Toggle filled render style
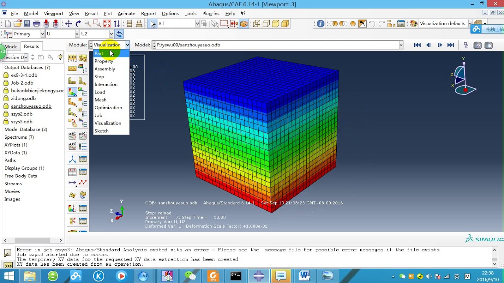 click(276, 24)
